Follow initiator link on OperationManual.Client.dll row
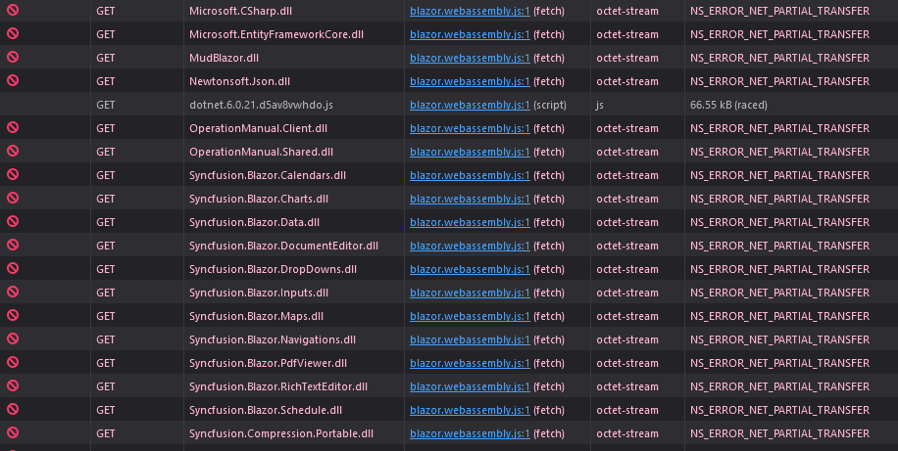898x451 pixels. click(470, 128)
